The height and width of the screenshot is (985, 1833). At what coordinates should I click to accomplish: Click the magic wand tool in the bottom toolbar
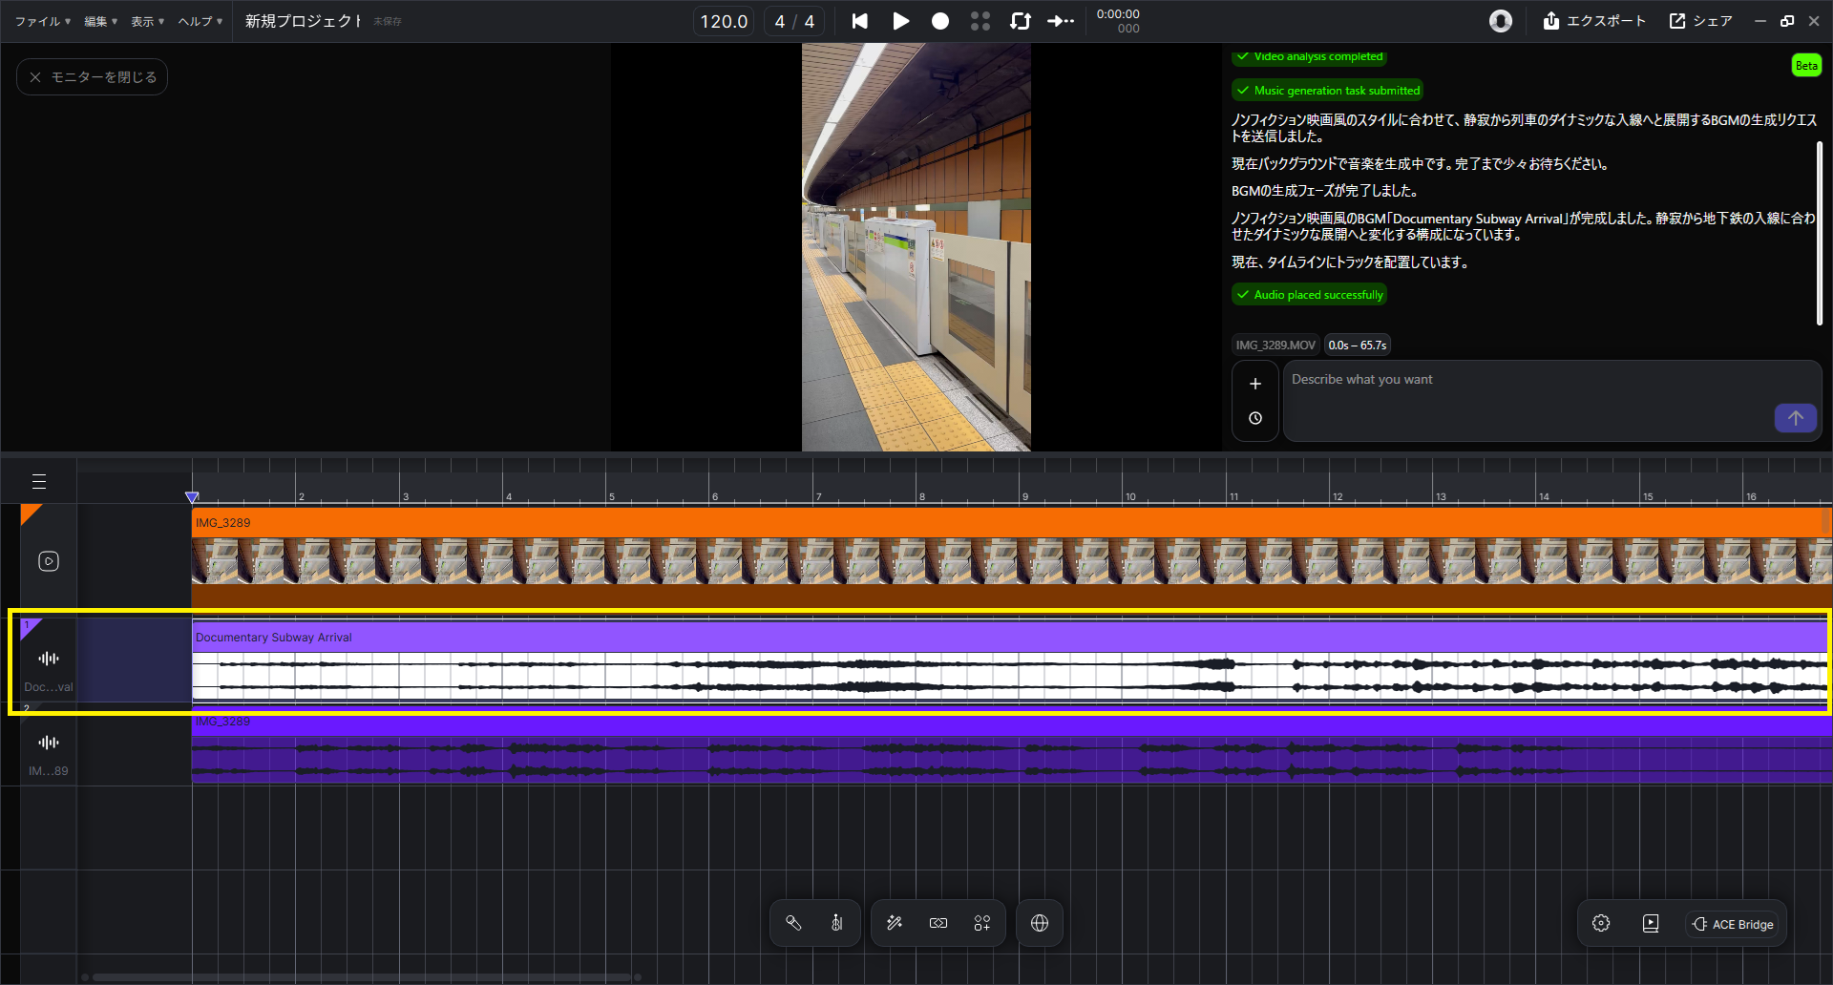pyautogui.click(x=895, y=923)
